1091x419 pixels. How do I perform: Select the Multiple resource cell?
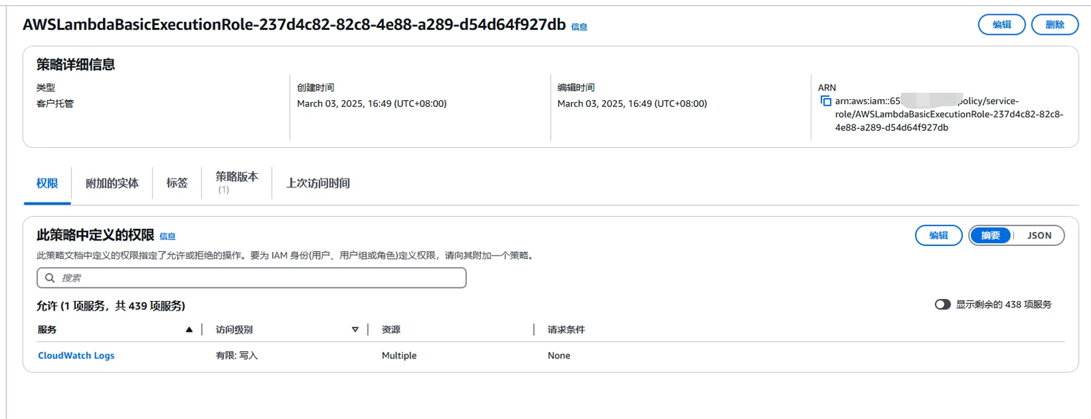tap(399, 356)
